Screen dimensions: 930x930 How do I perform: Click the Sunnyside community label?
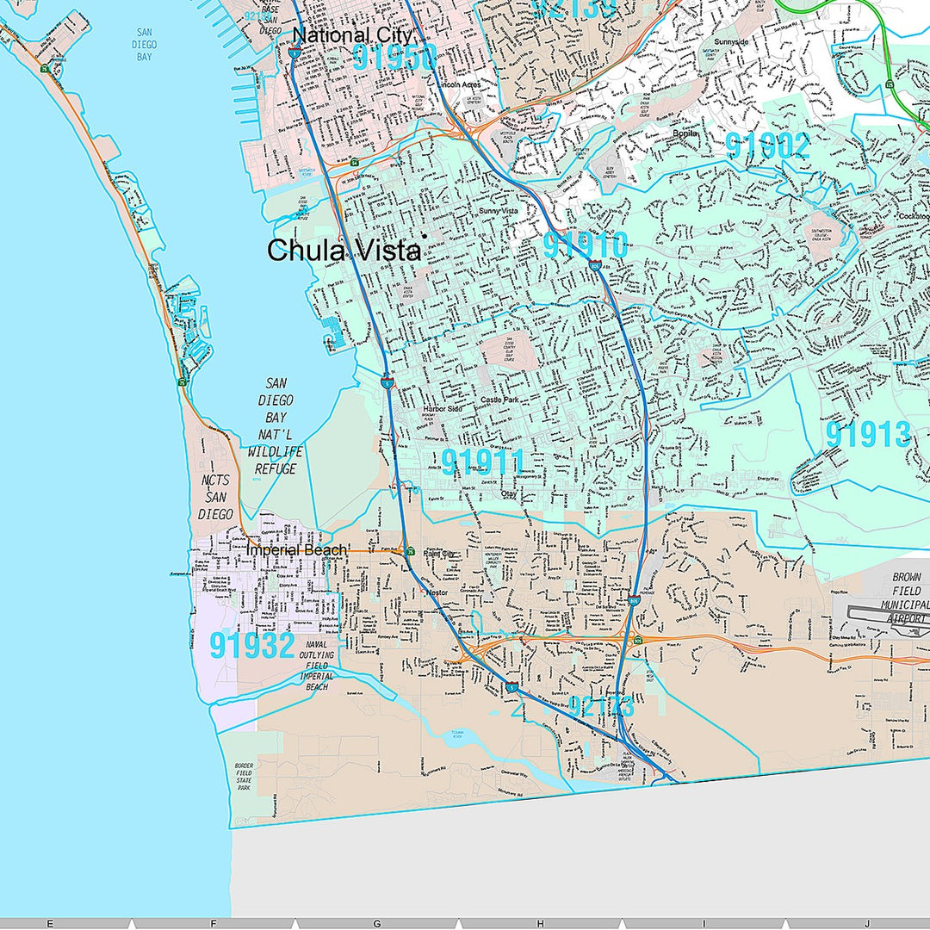click(x=731, y=42)
